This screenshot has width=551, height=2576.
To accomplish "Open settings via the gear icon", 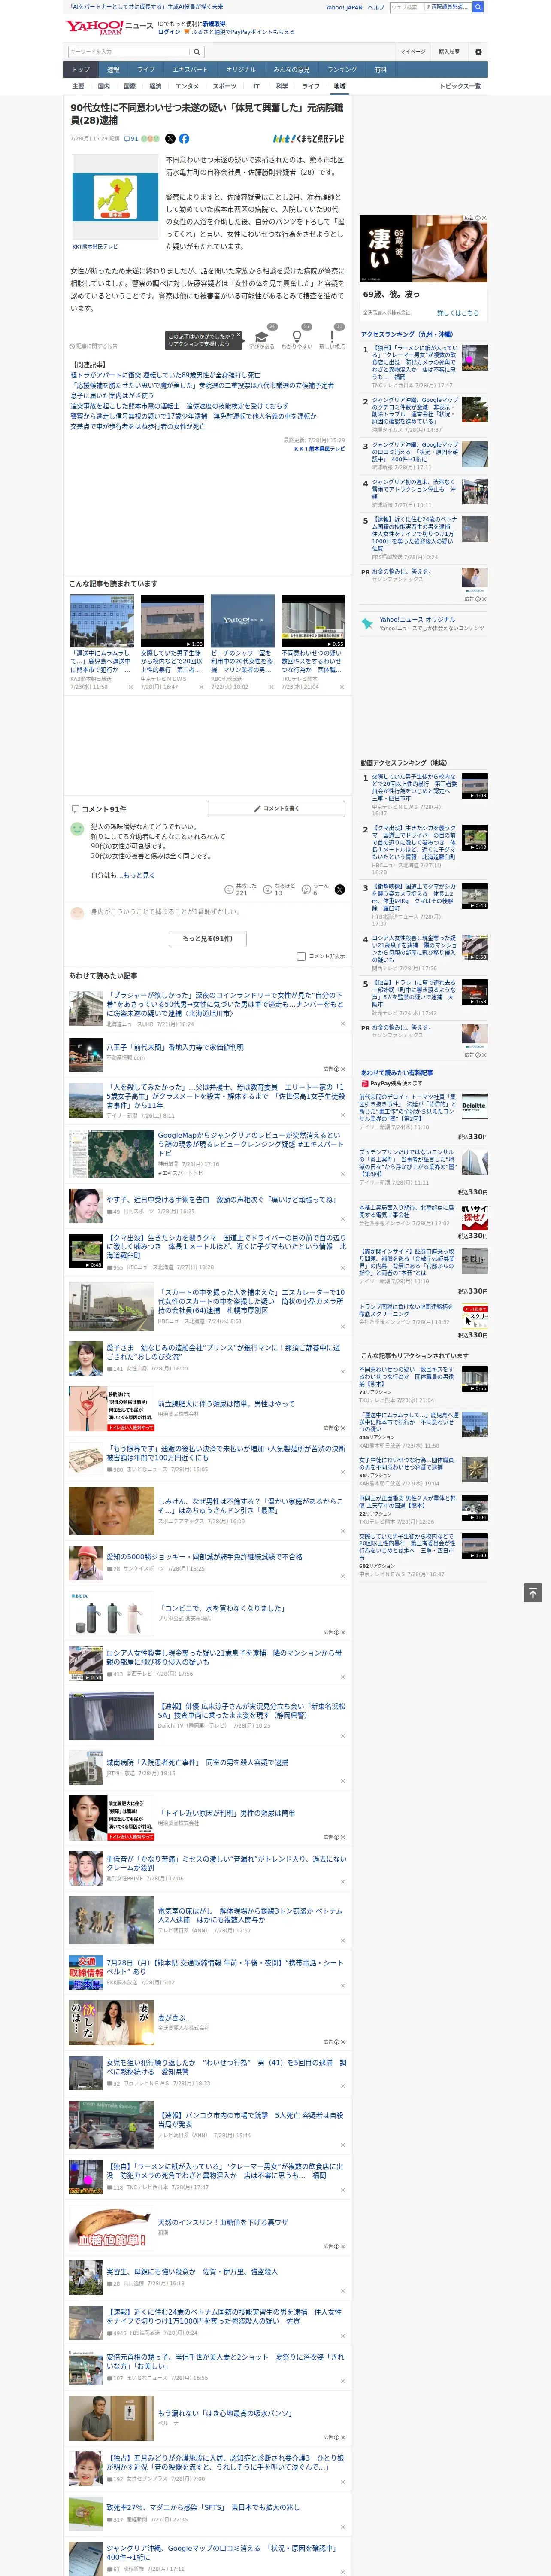I will tap(478, 52).
